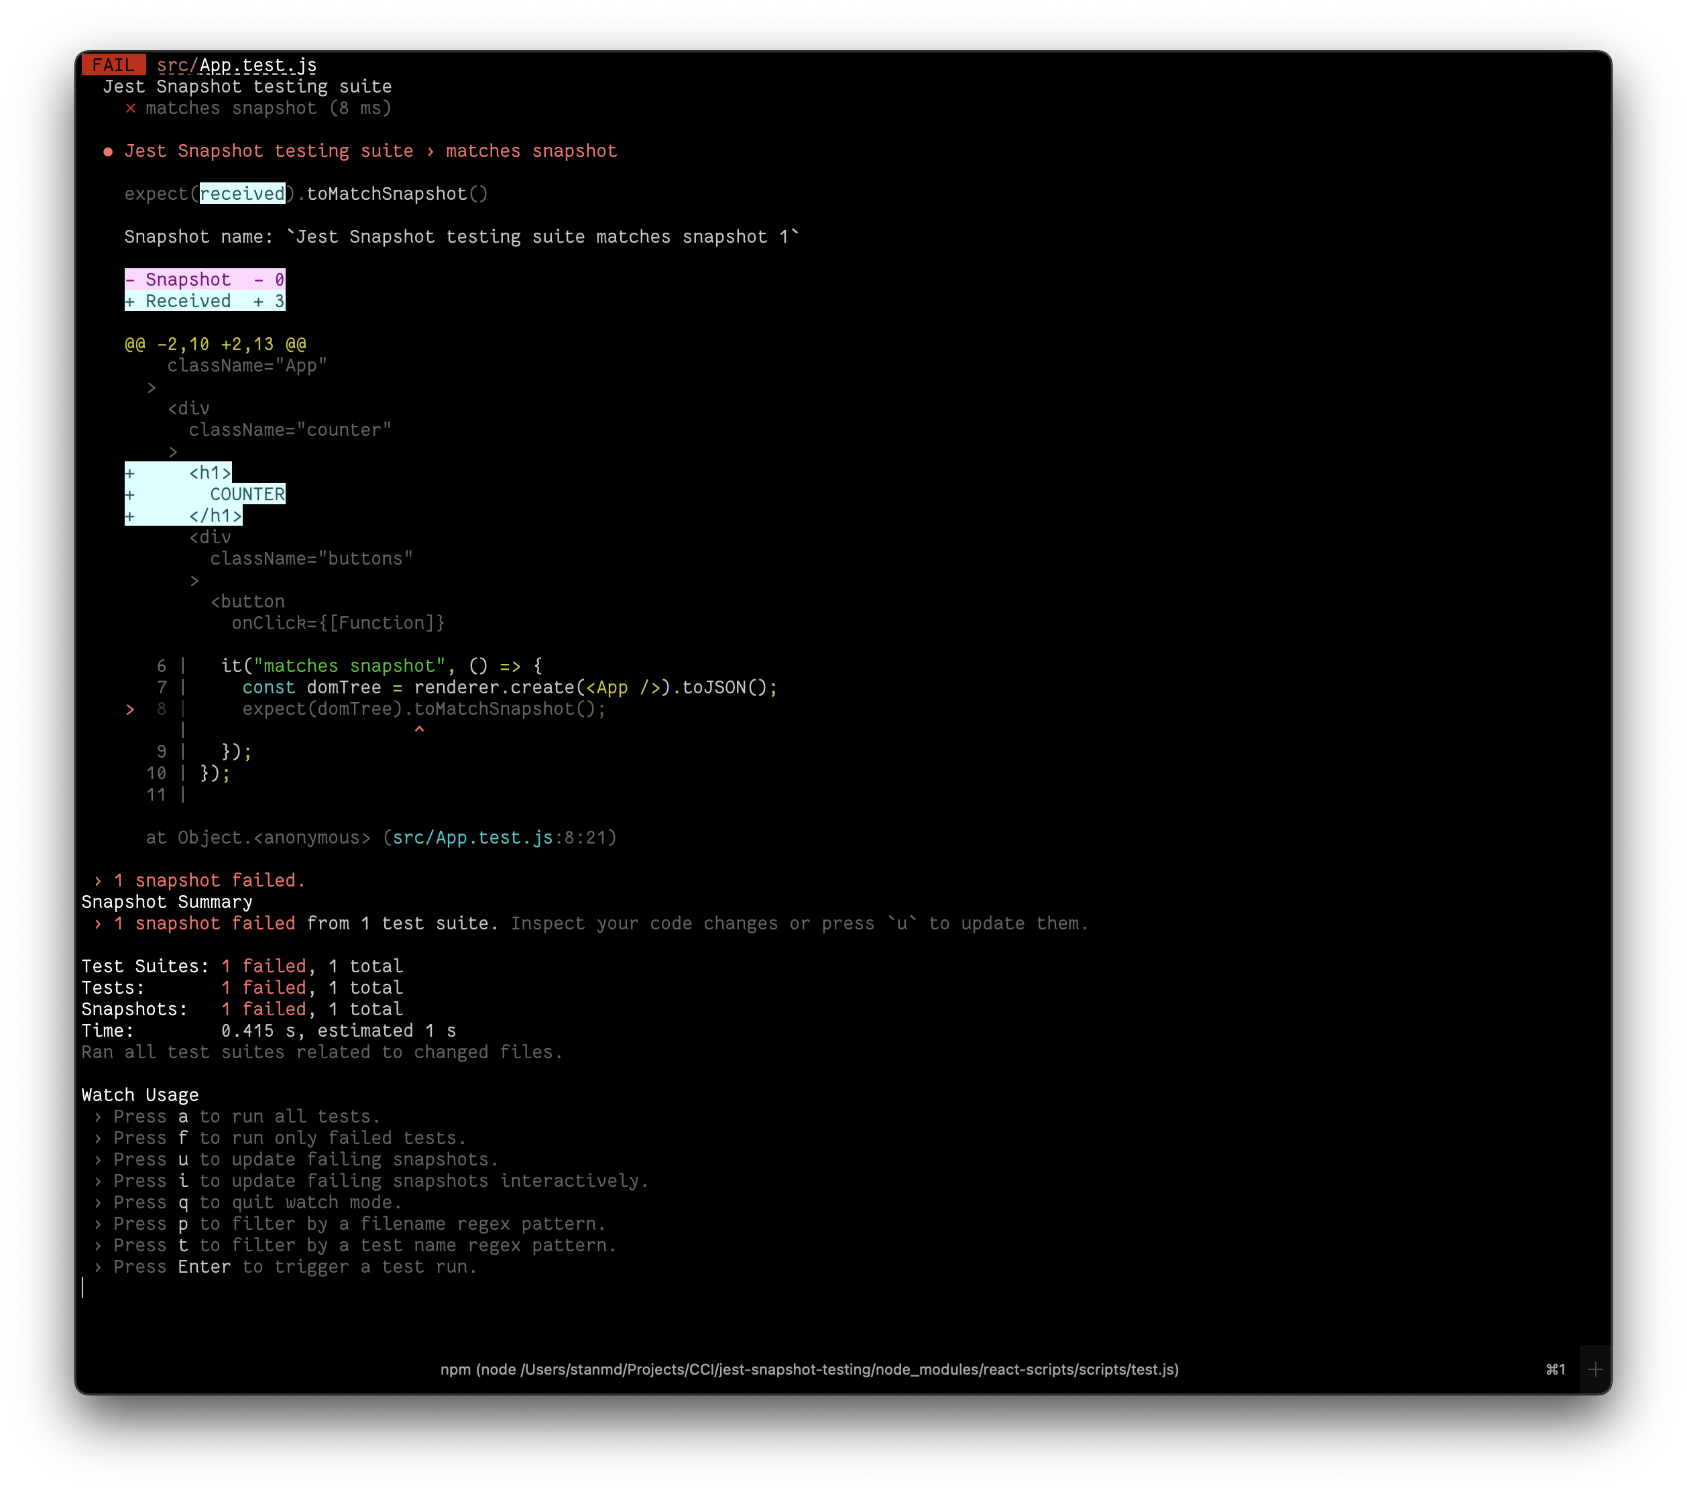The height and width of the screenshot is (1494, 1687).
Task: Click the Watch Usage heading
Action: coord(139,1094)
